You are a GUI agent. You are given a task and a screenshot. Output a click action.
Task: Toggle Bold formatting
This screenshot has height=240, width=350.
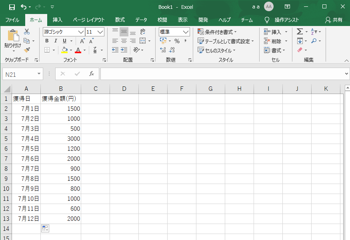(x=47, y=41)
